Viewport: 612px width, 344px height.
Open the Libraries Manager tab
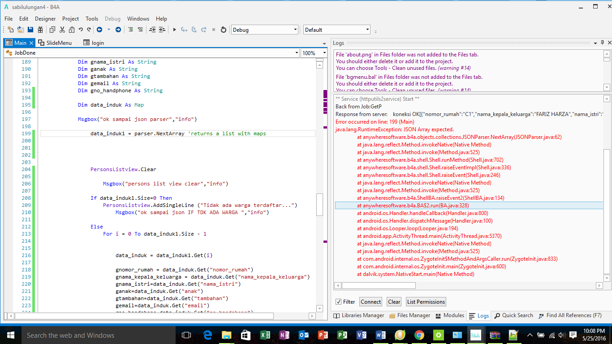359,316
